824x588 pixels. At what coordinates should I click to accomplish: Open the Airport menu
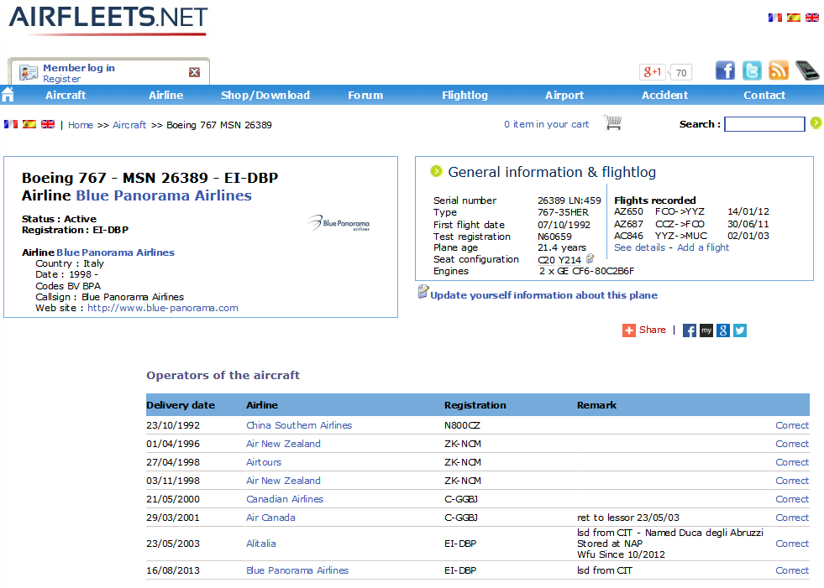(564, 95)
